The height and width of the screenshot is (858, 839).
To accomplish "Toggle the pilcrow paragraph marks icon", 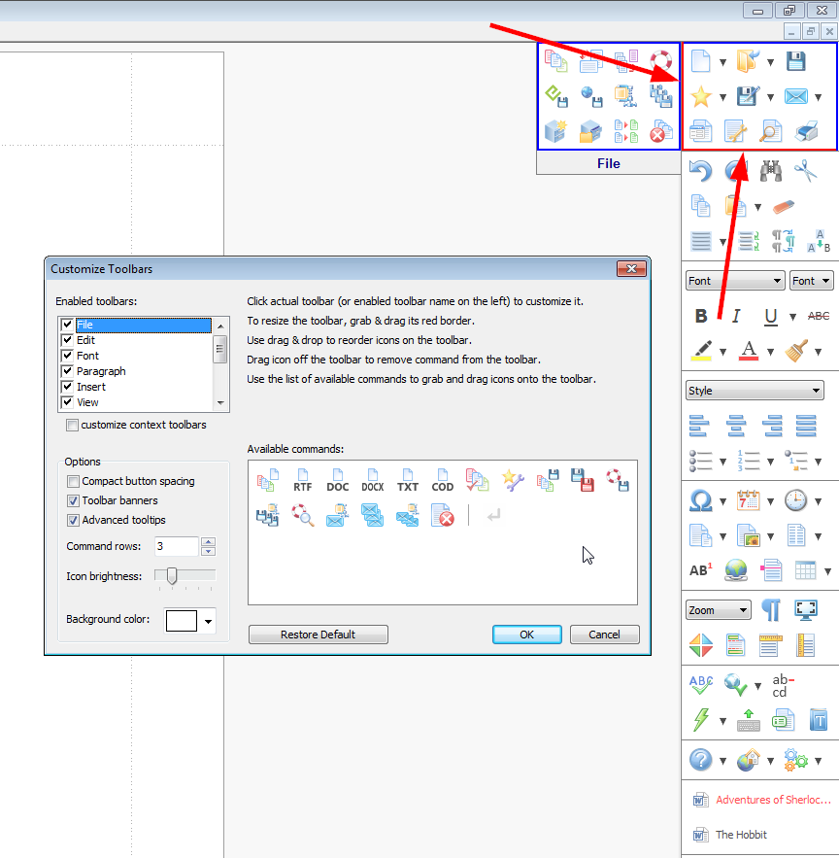I will (x=771, y=610).
